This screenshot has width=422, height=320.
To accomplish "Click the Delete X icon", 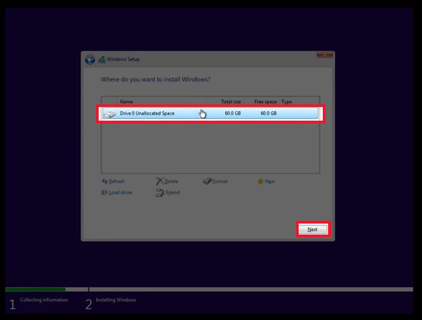I will tap(160, 181).
